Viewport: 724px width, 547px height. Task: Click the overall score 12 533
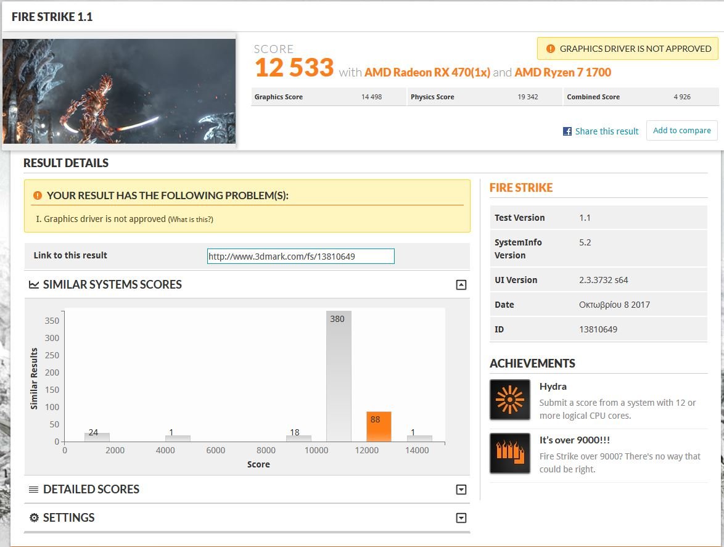tap(294, 67)
